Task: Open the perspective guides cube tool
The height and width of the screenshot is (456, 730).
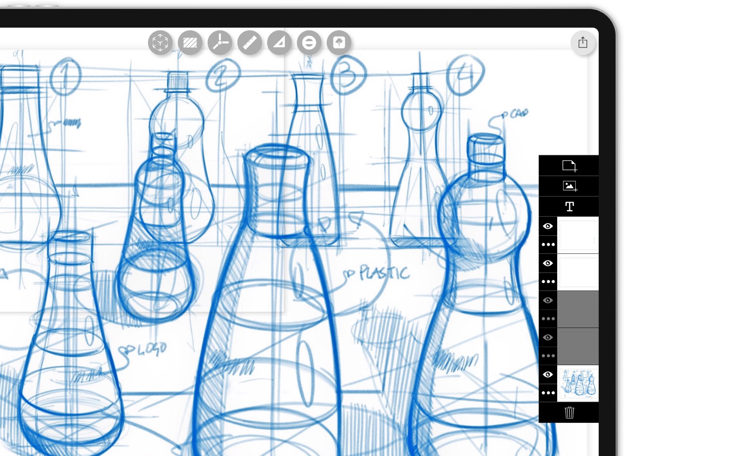Action: pyautogui.click(x=160, y=43)
